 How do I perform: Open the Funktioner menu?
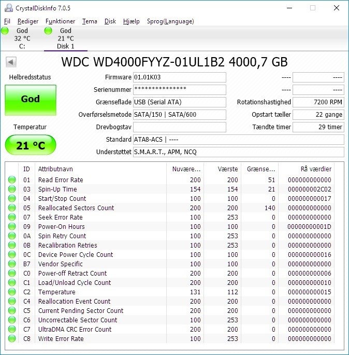click(x=60, y=21)
